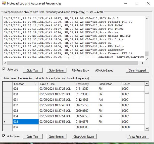Screen dimensions: 154x144
Task: Click notepad line with Shutdown entry
Action: pyautogui.click(x=74, y=57)
